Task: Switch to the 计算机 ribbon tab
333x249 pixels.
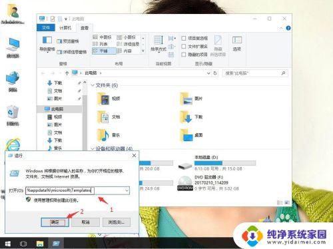Action: tap(65, 28)
